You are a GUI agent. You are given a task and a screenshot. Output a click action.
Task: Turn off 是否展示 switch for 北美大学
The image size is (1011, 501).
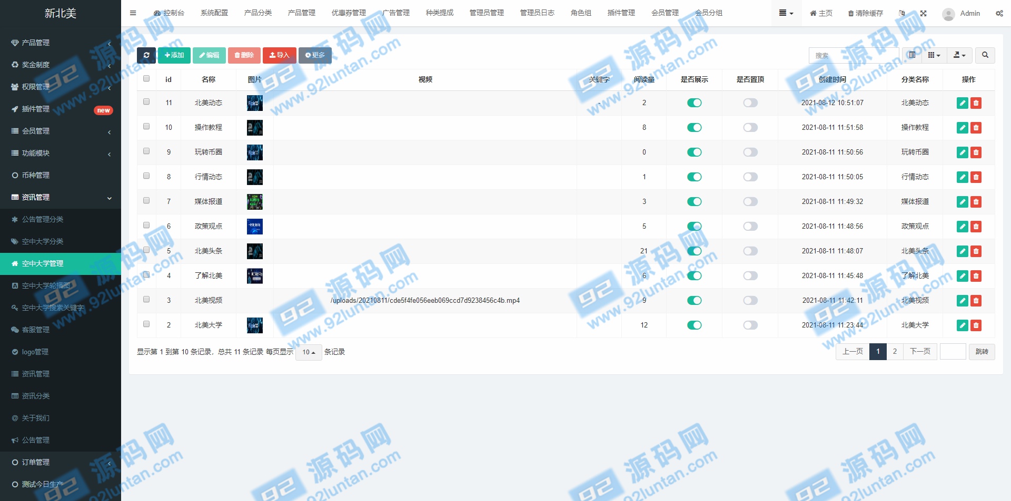pos(695,325)
